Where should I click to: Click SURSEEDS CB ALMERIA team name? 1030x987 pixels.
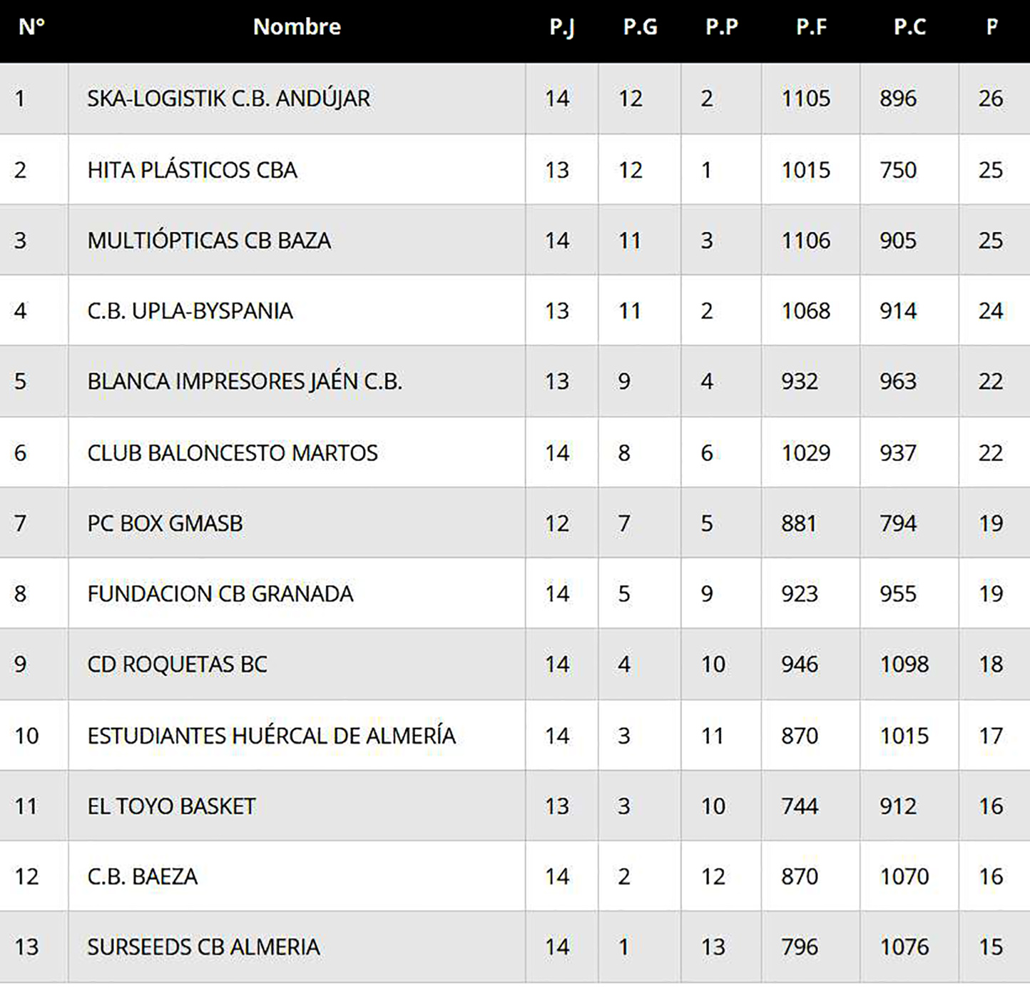click(203, 947)
